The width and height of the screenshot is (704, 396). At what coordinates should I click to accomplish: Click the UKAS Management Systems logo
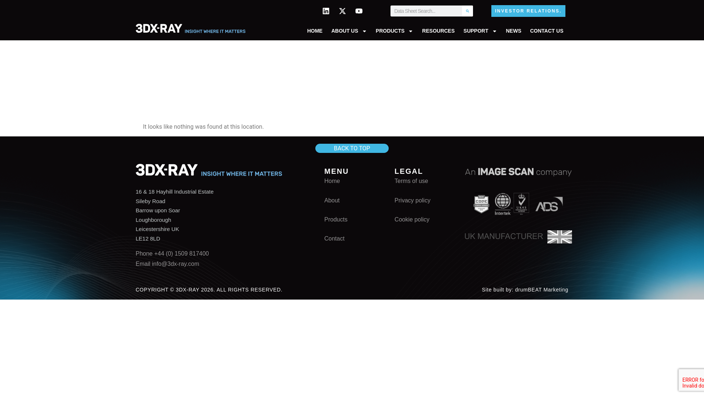point(521,203)
